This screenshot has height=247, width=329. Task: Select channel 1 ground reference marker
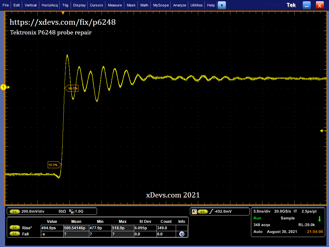pyautogui.click(x=4, y=87)
